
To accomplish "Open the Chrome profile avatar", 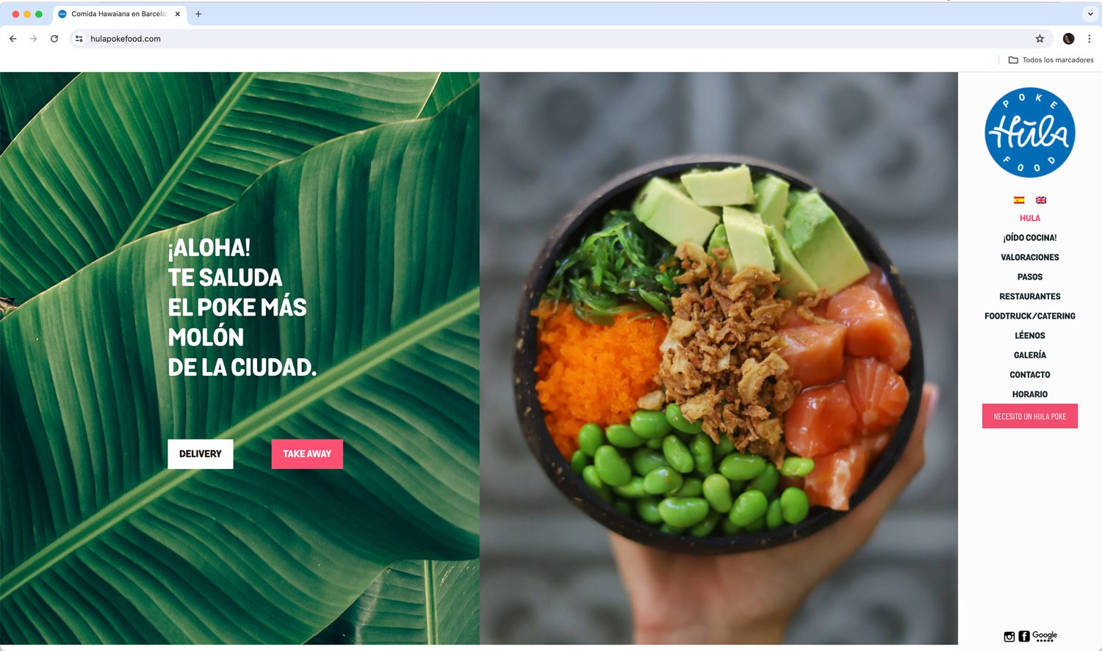I will (1069, 39).
